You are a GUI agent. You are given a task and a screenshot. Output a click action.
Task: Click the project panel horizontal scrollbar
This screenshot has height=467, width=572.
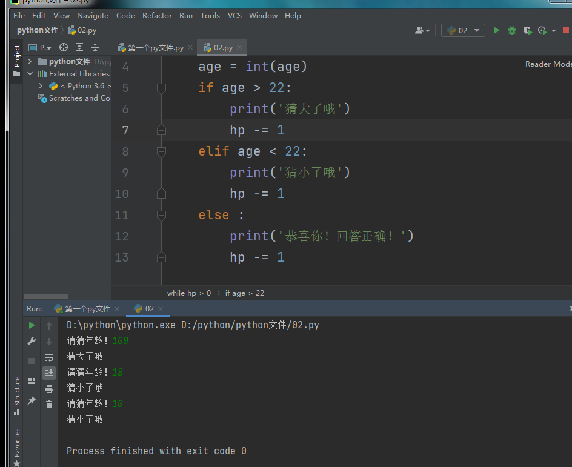(45, 297)
